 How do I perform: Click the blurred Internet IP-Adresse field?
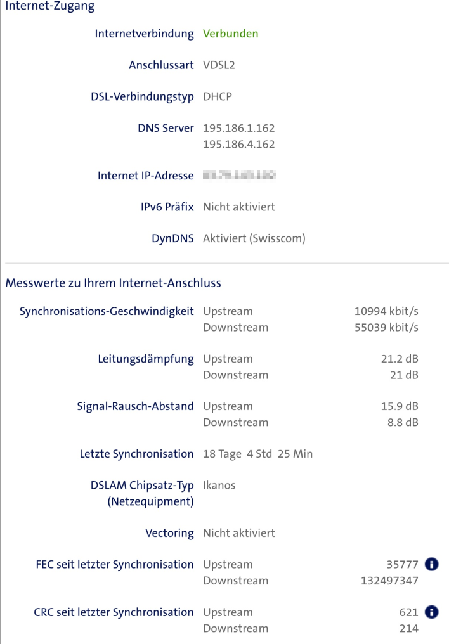click(240, 175)
